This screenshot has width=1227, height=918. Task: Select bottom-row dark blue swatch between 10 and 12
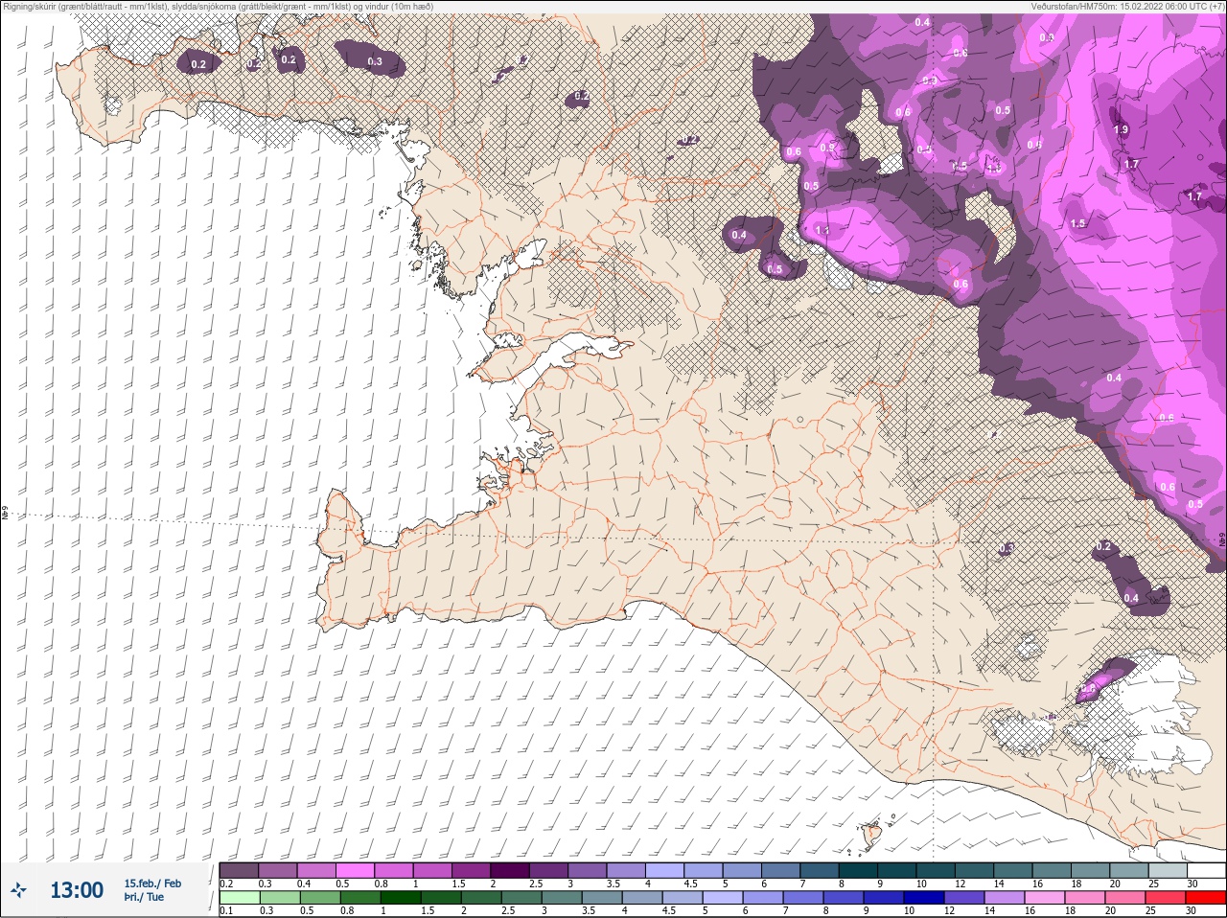[x=923, y=898]
